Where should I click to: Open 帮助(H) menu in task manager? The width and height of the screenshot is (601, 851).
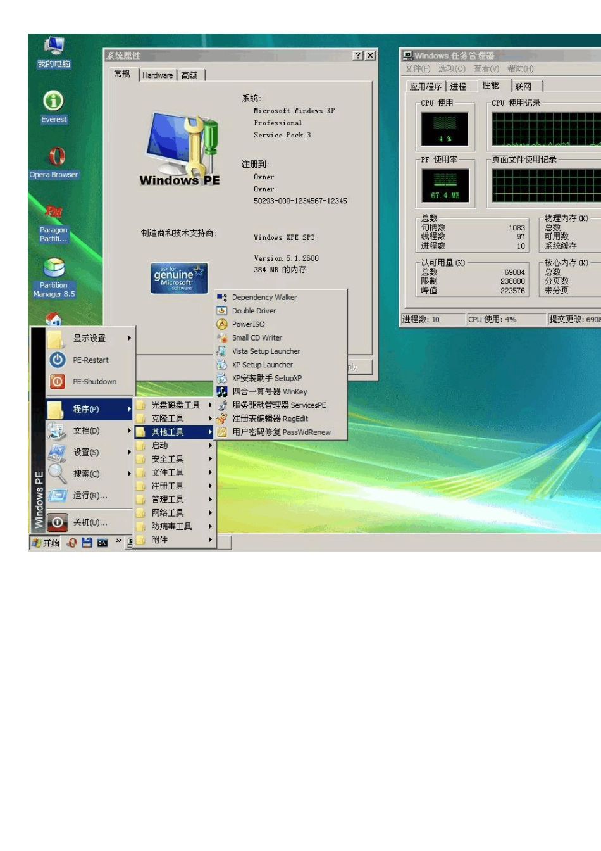pyautogui.click(x=521, y=68)
